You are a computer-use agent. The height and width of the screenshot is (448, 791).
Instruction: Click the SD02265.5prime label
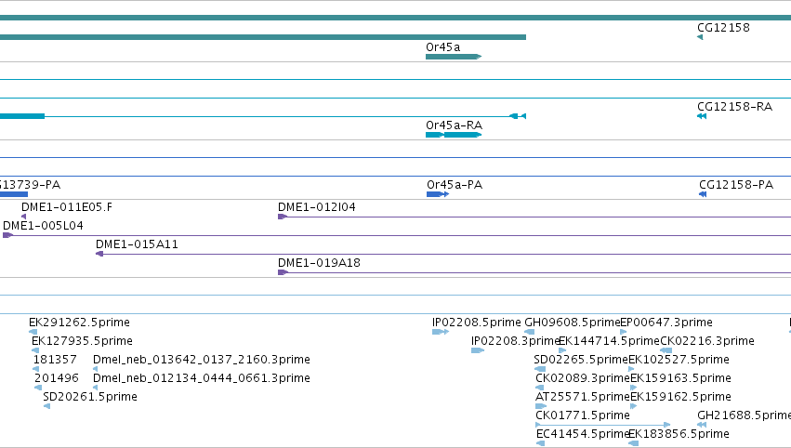tap(581, 359)
